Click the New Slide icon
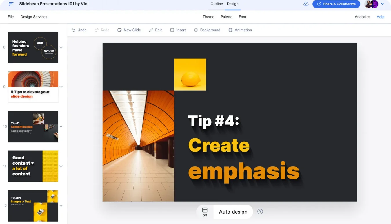Image resolution: width=391 pixels, height=224 pixels. pos(119,30)
